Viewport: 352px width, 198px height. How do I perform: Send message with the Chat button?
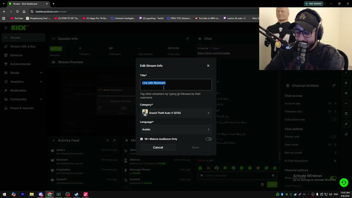pos(272,185)
